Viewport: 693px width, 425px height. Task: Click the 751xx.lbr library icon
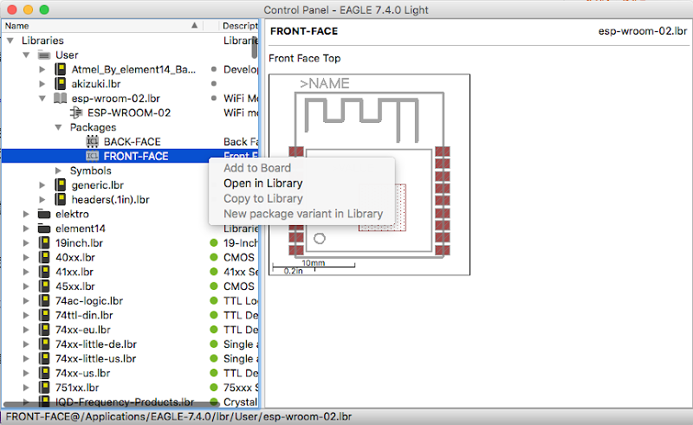pyautogui.click(x=44, y=388)
